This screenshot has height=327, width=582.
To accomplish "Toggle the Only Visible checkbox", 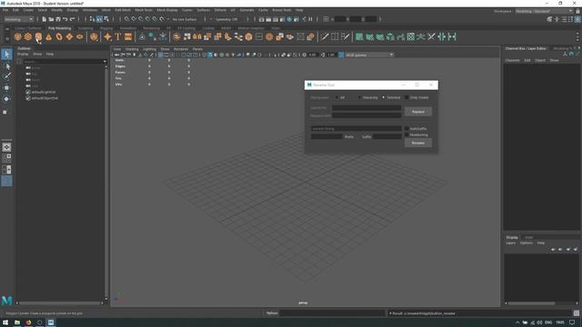I will pyautogui.click(x=406, y=97).
